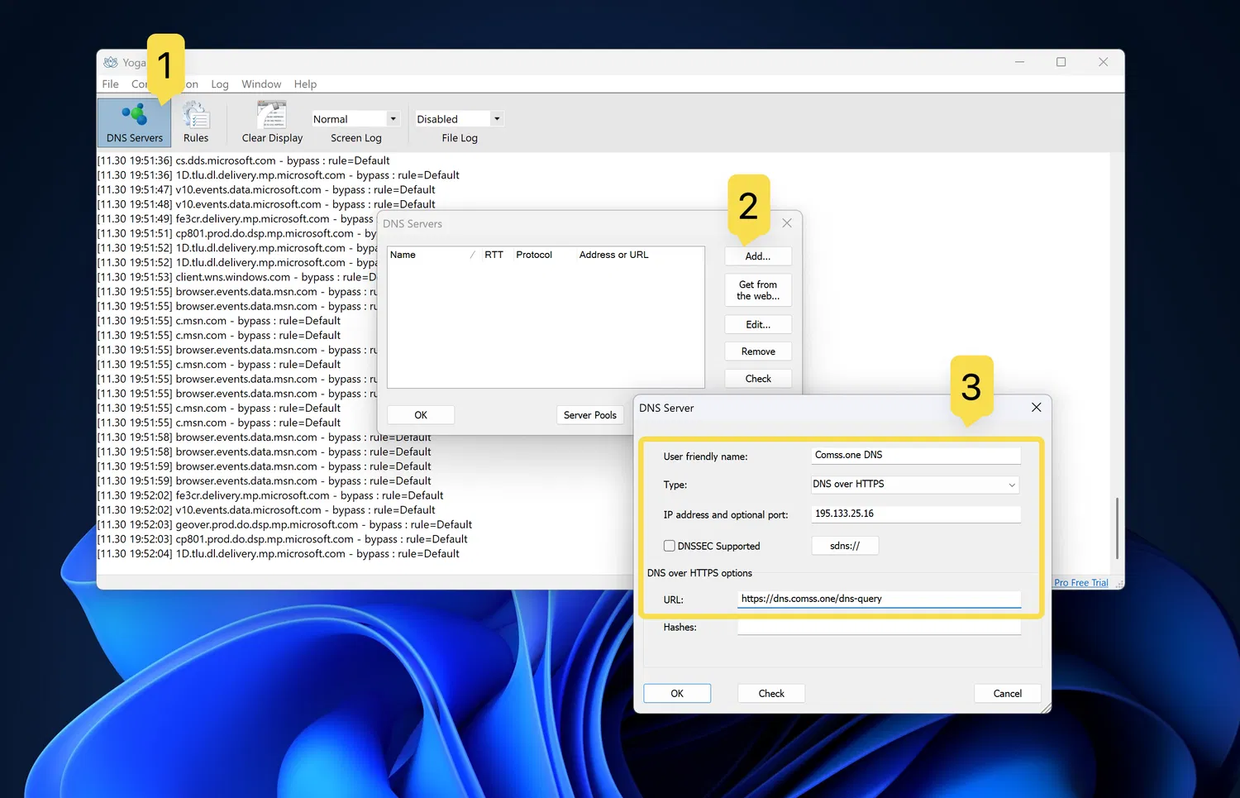Click the Hashes input field
The width and height of the screenshot is (1240, 798).
point(880,627)
